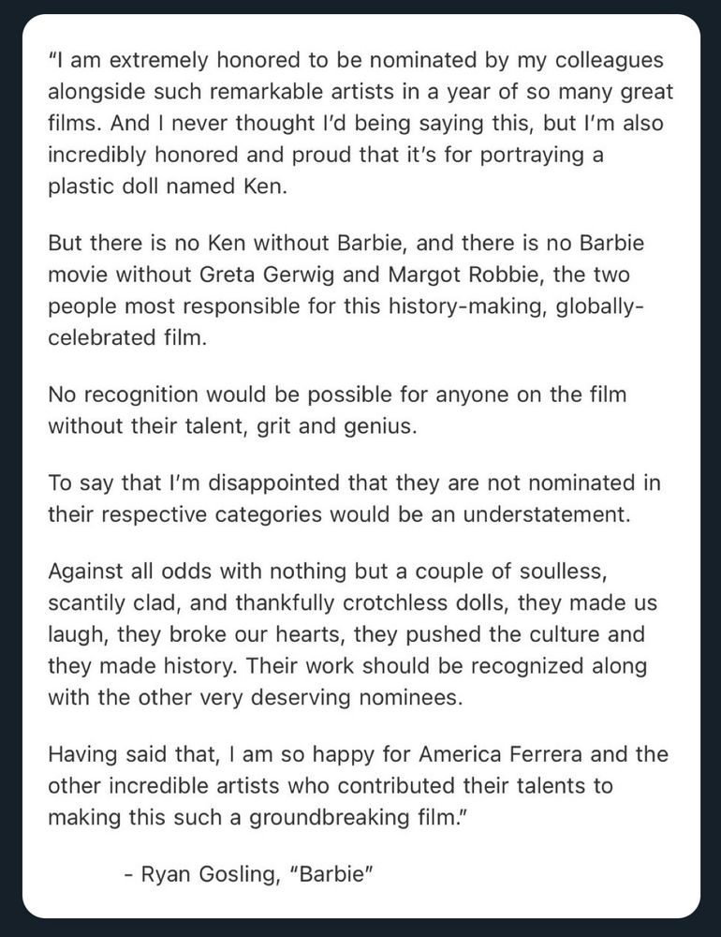
Task: Click the phrase "crotchless dolls" in fifth paragraph
Action: (425, 602)
